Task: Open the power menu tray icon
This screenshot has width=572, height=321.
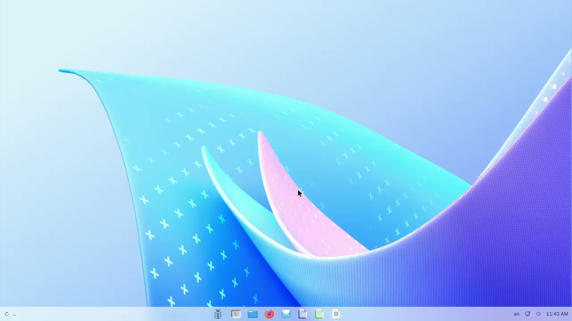Action: [x=538, y=314]
